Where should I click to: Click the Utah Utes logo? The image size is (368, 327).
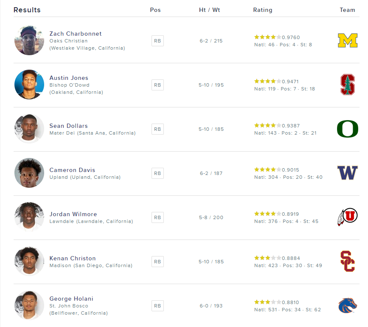click(347, 217)
